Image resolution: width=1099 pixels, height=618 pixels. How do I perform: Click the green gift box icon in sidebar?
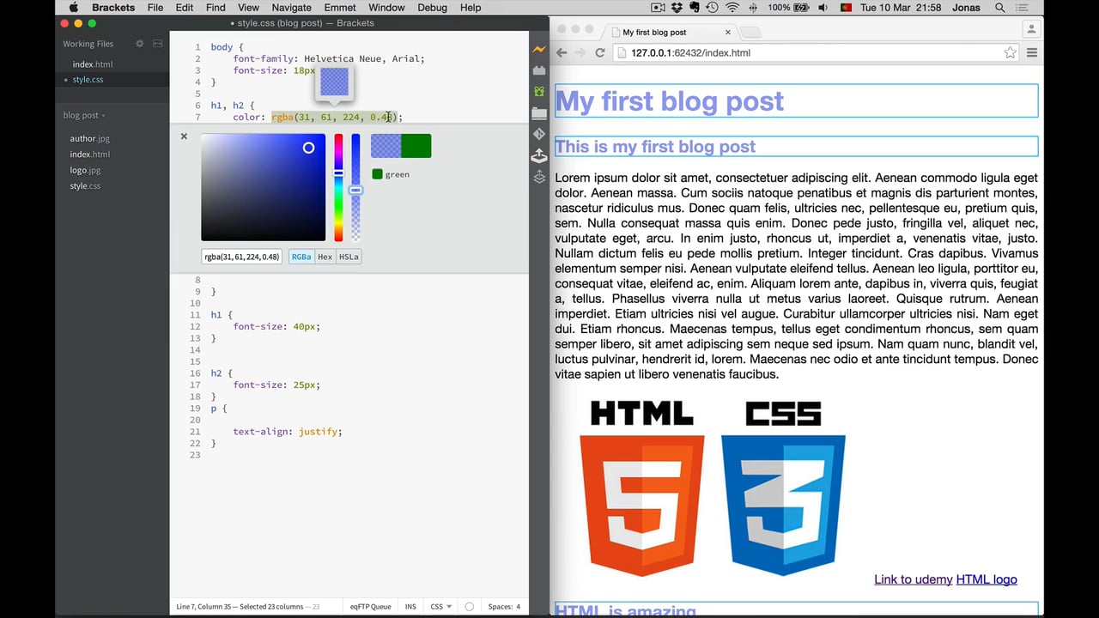(x=539, y=91)
